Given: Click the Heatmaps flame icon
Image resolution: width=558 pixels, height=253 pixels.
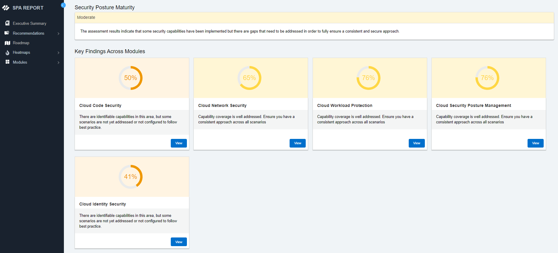Looking at the screenshot, I should (7, 53).
